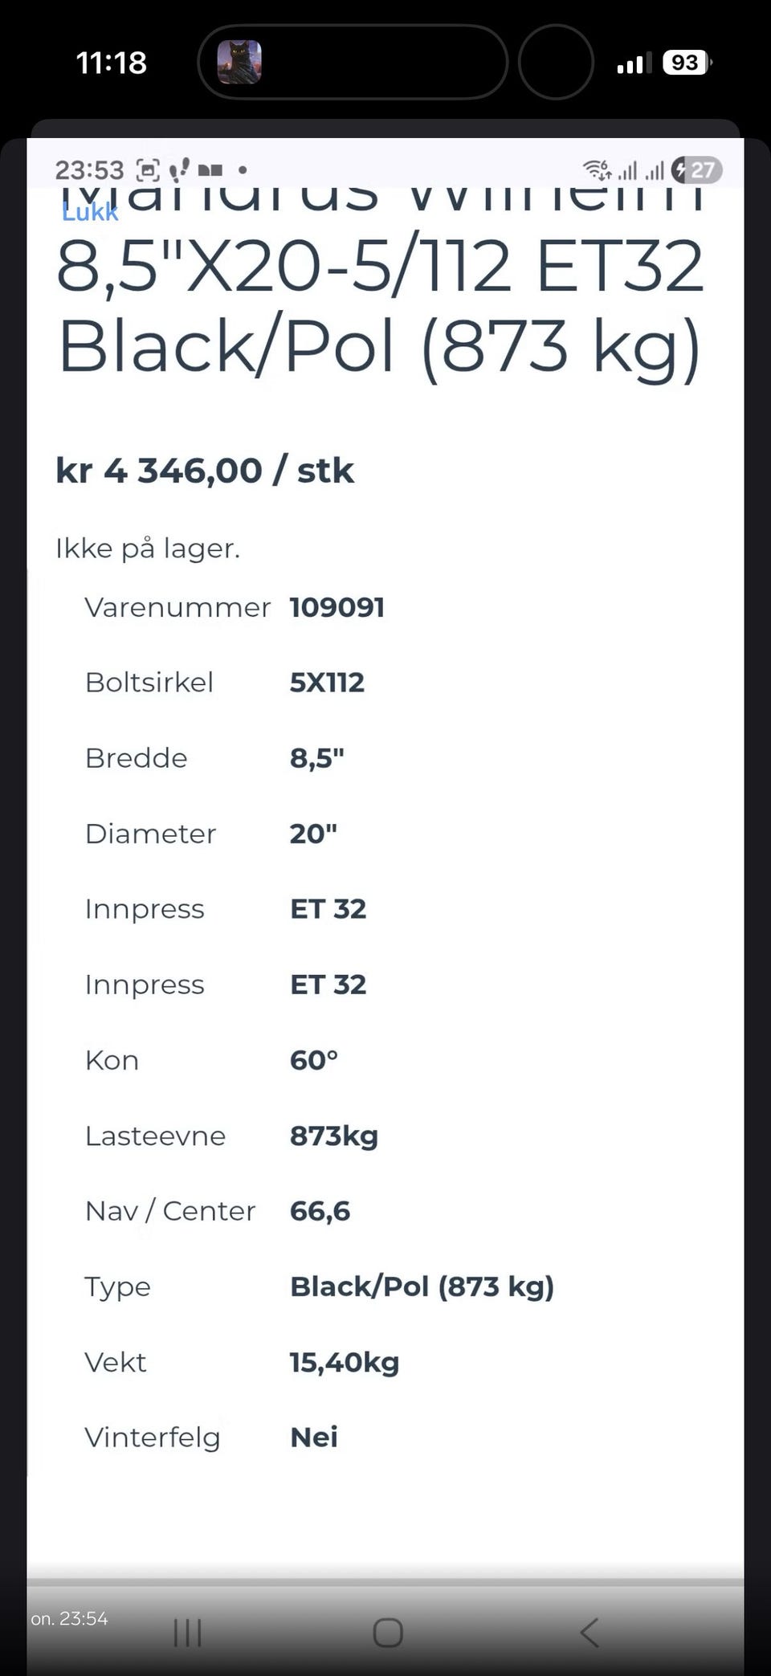Tap the Android back arrow icon
The height and width of the screenshot is (1676, 771).
(x=589, y=1633)
